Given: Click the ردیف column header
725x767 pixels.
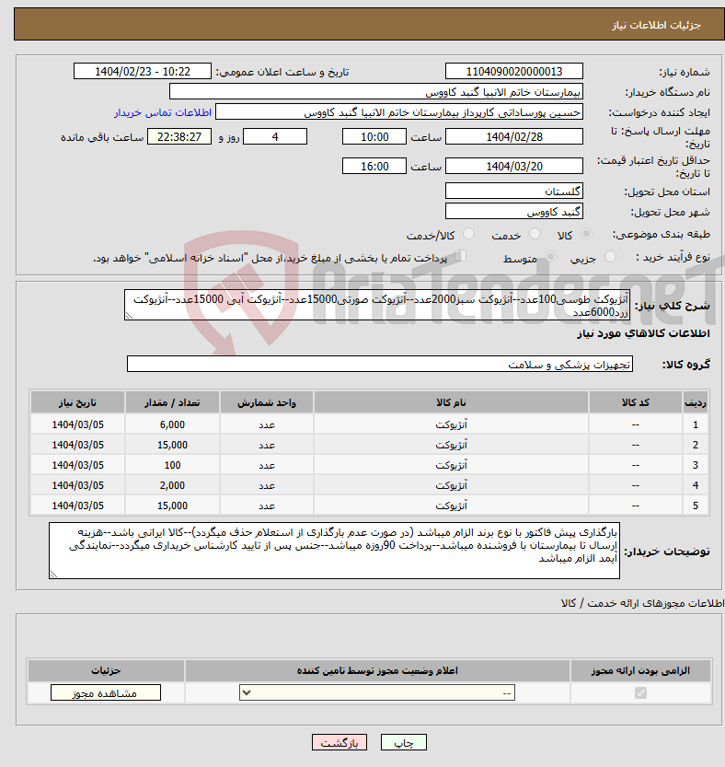Looking at the screenshot, I should (696, 402).
